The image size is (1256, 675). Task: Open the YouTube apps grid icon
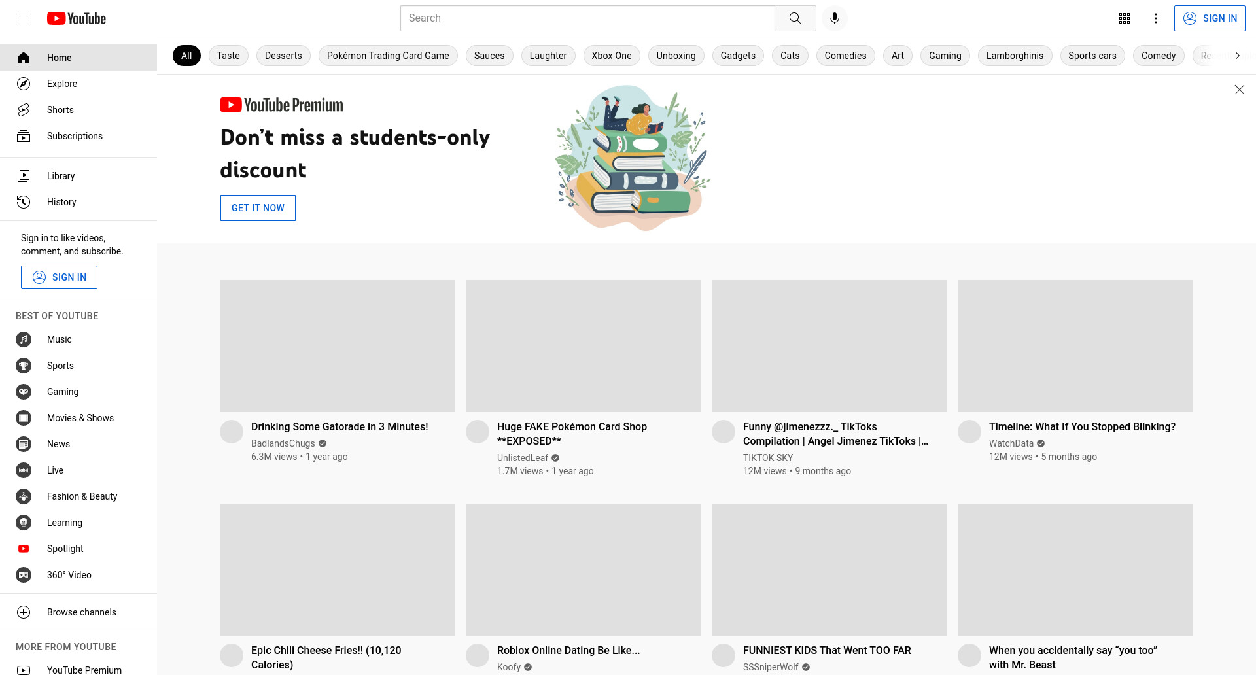[1125, 18]
